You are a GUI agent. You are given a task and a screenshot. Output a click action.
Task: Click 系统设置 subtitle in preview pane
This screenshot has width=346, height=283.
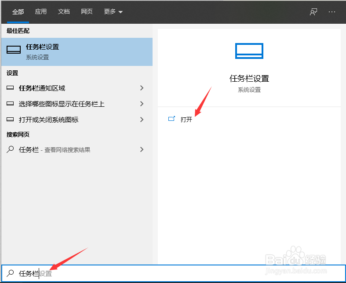[x=249, y=90]
